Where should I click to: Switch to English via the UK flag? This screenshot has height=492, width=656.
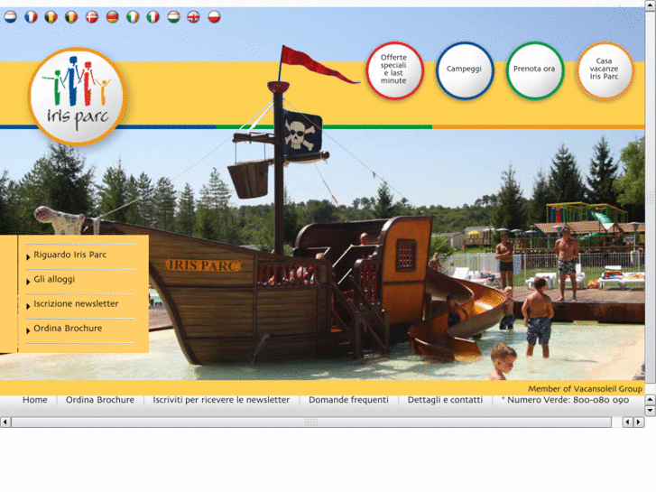point(194,17)
